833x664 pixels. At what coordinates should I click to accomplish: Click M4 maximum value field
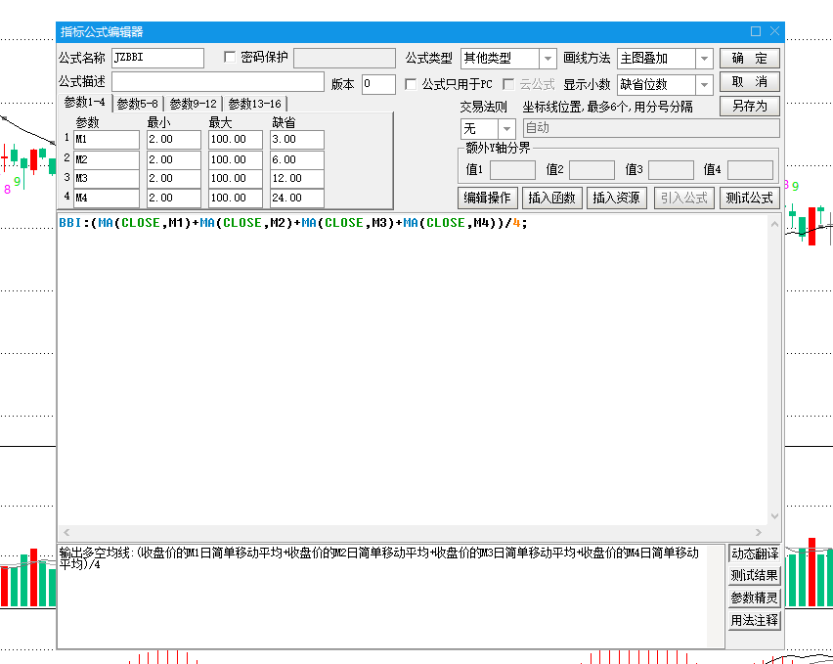pos(236,199)
